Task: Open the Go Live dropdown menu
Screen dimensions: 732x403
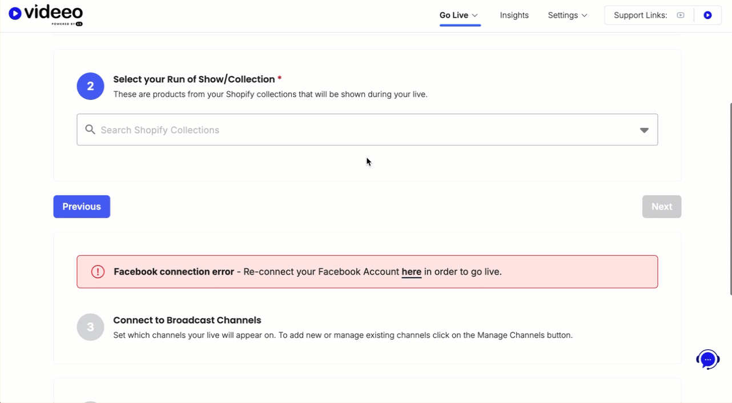Action: coord(458,15)
